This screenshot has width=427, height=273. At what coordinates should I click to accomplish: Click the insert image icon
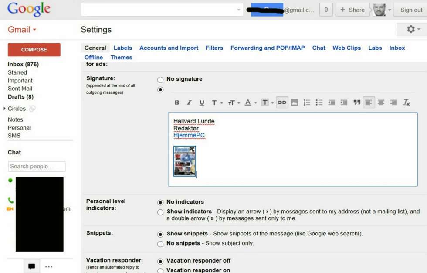coord(295,102)
